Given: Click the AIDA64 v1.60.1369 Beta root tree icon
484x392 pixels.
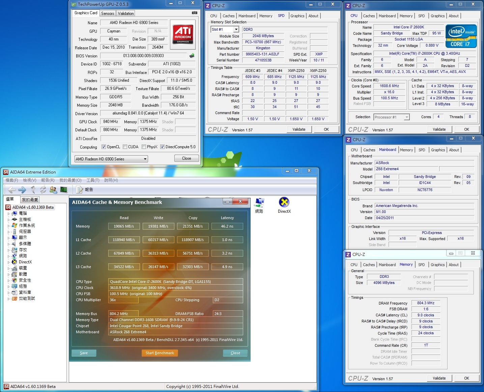Looking at the screenshot, I should (8, 207).
